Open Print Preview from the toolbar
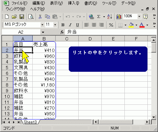 tap(31, 17)
